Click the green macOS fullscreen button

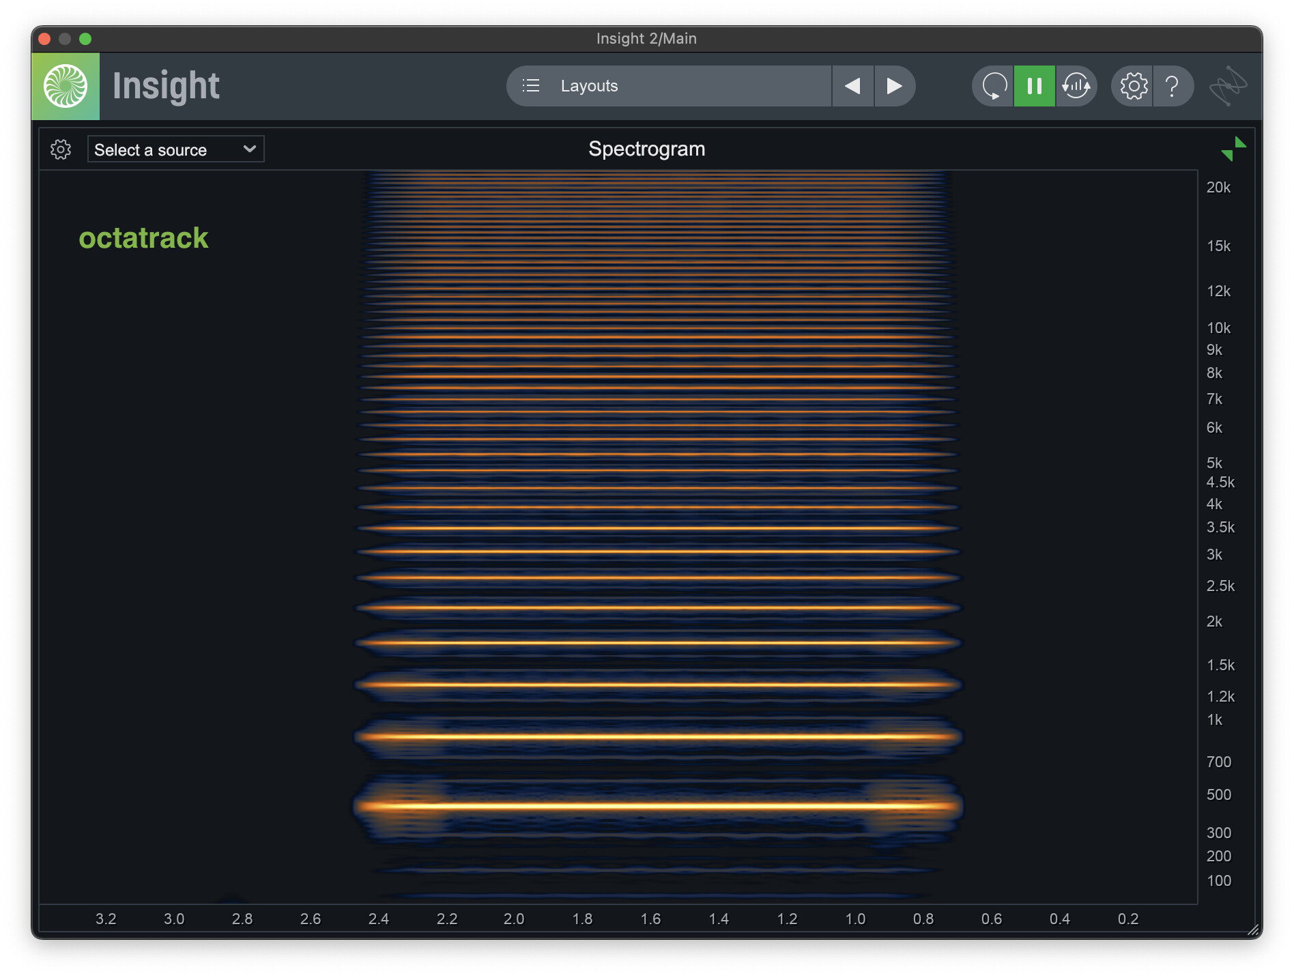(x=85, y=39)
